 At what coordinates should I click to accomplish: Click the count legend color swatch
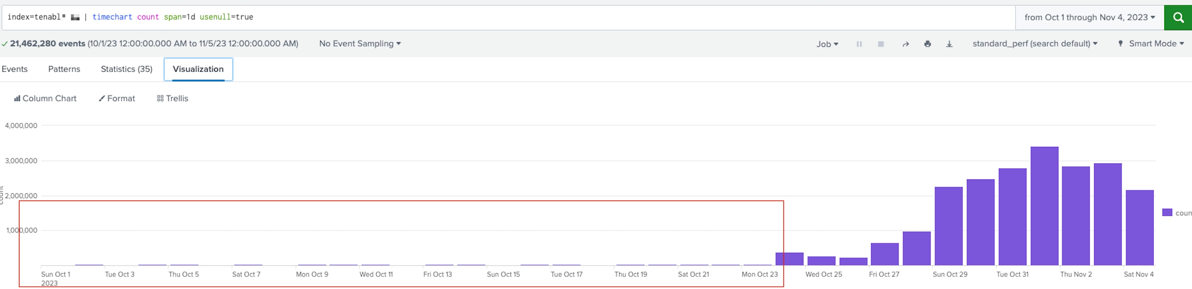point(1167,213)
